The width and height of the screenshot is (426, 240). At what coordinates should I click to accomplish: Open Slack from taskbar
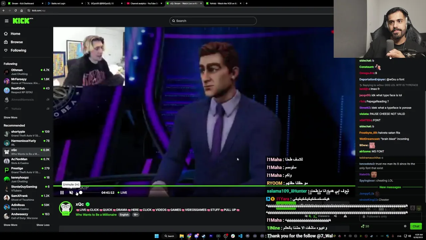point(233,236)
